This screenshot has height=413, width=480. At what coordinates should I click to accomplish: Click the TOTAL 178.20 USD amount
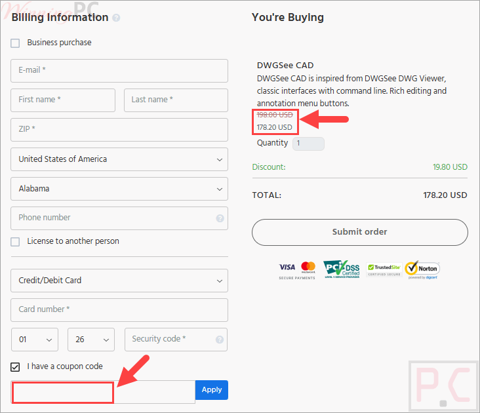click(x=445, y=195)
